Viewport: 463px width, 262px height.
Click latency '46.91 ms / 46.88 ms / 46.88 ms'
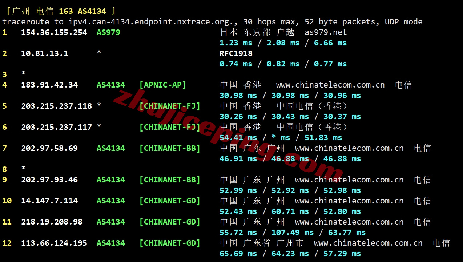tap(290, 159)
